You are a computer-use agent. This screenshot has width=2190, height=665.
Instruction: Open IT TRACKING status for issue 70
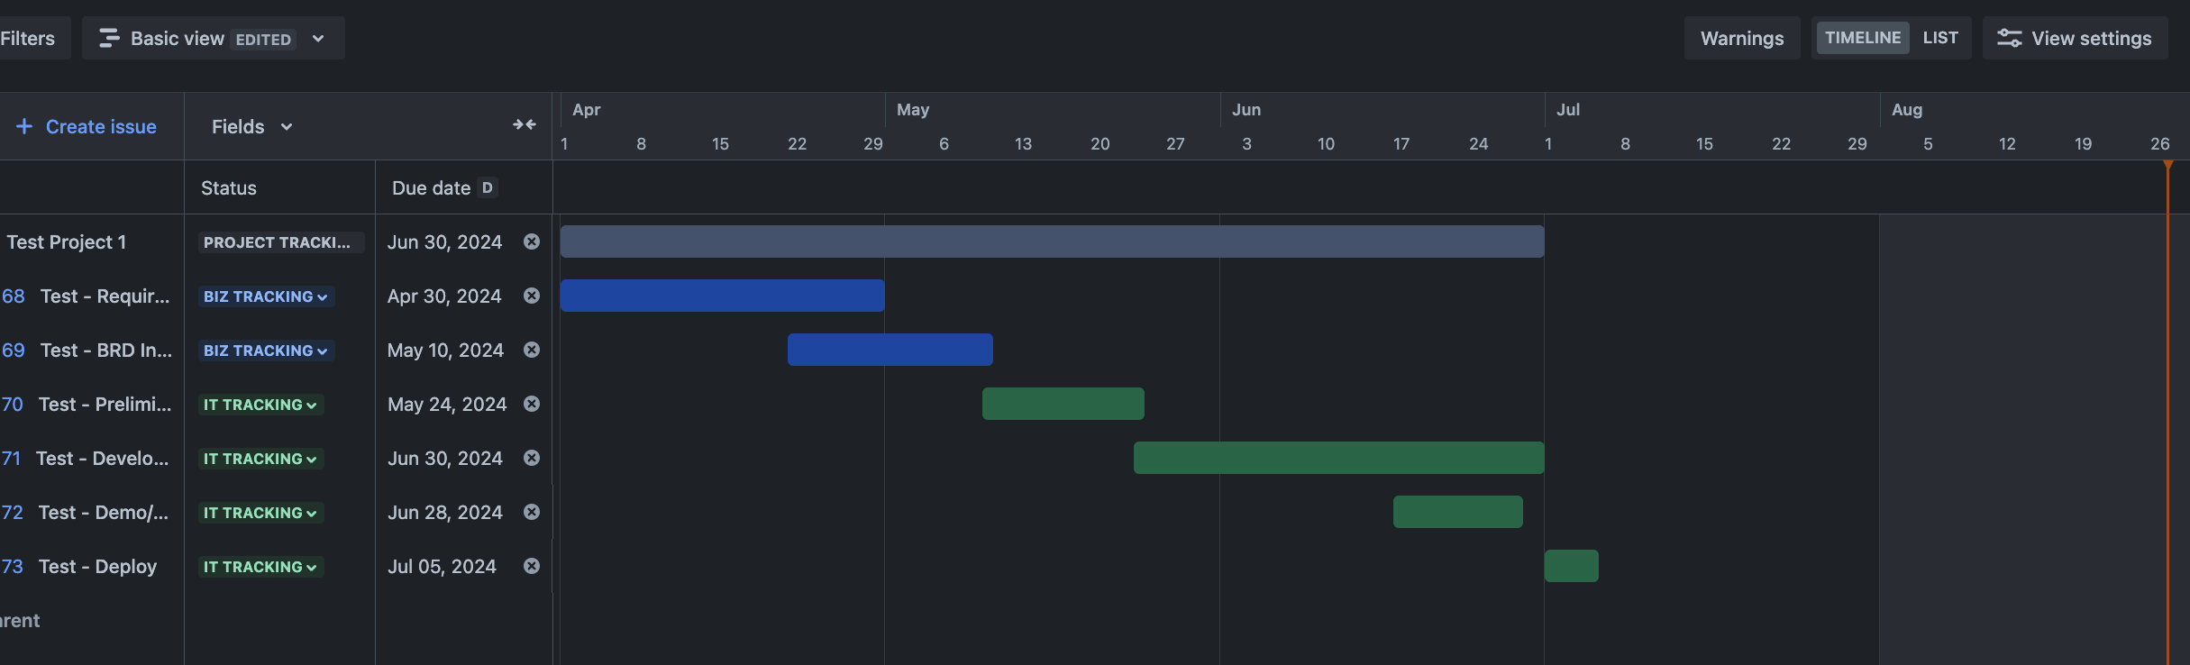click(260, 405)
